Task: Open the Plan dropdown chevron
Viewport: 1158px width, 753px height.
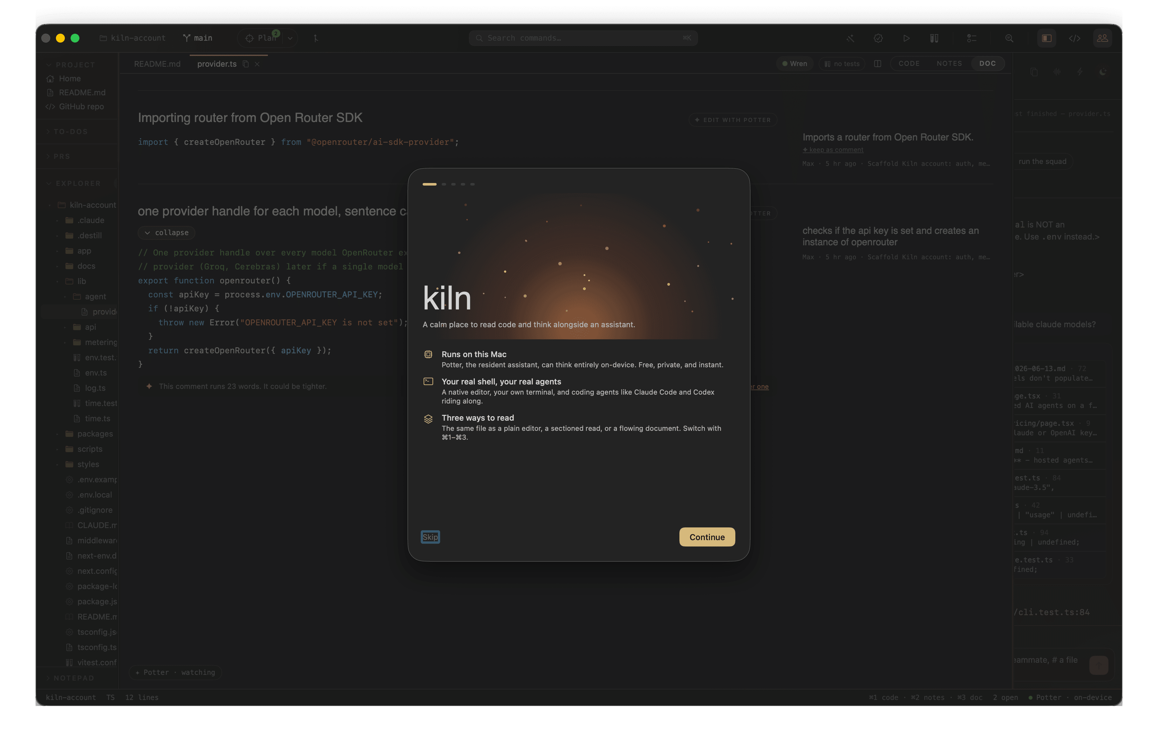Action: pyautogui.click(x=290, y=38)
